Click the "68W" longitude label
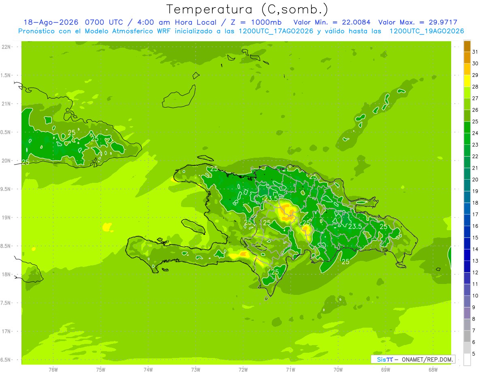The width and height of the screenshot is (486, 375). coord(433,369)
